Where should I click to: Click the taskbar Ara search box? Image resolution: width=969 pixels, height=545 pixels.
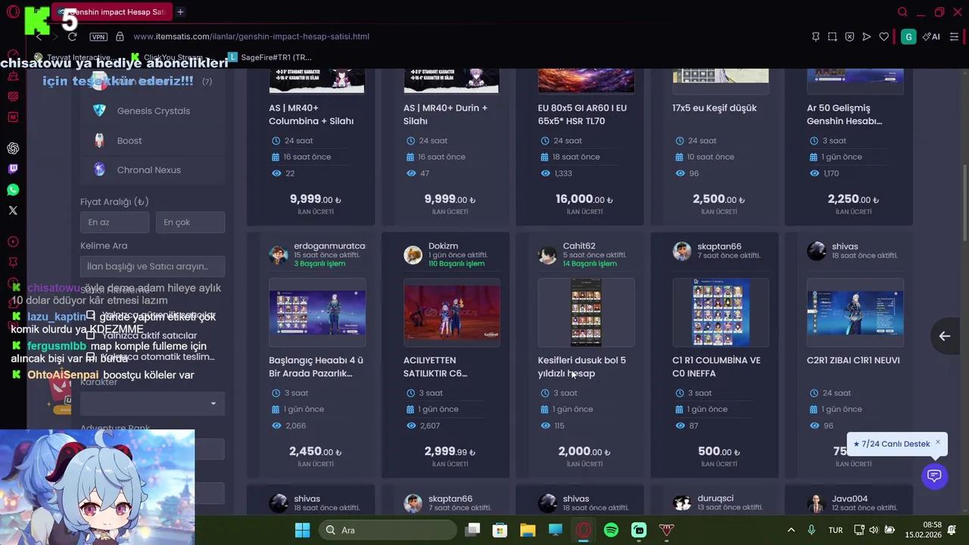tap(388, 530)
